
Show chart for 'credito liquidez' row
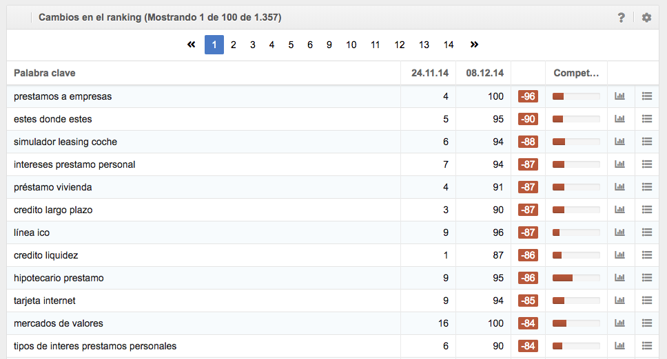619,255
